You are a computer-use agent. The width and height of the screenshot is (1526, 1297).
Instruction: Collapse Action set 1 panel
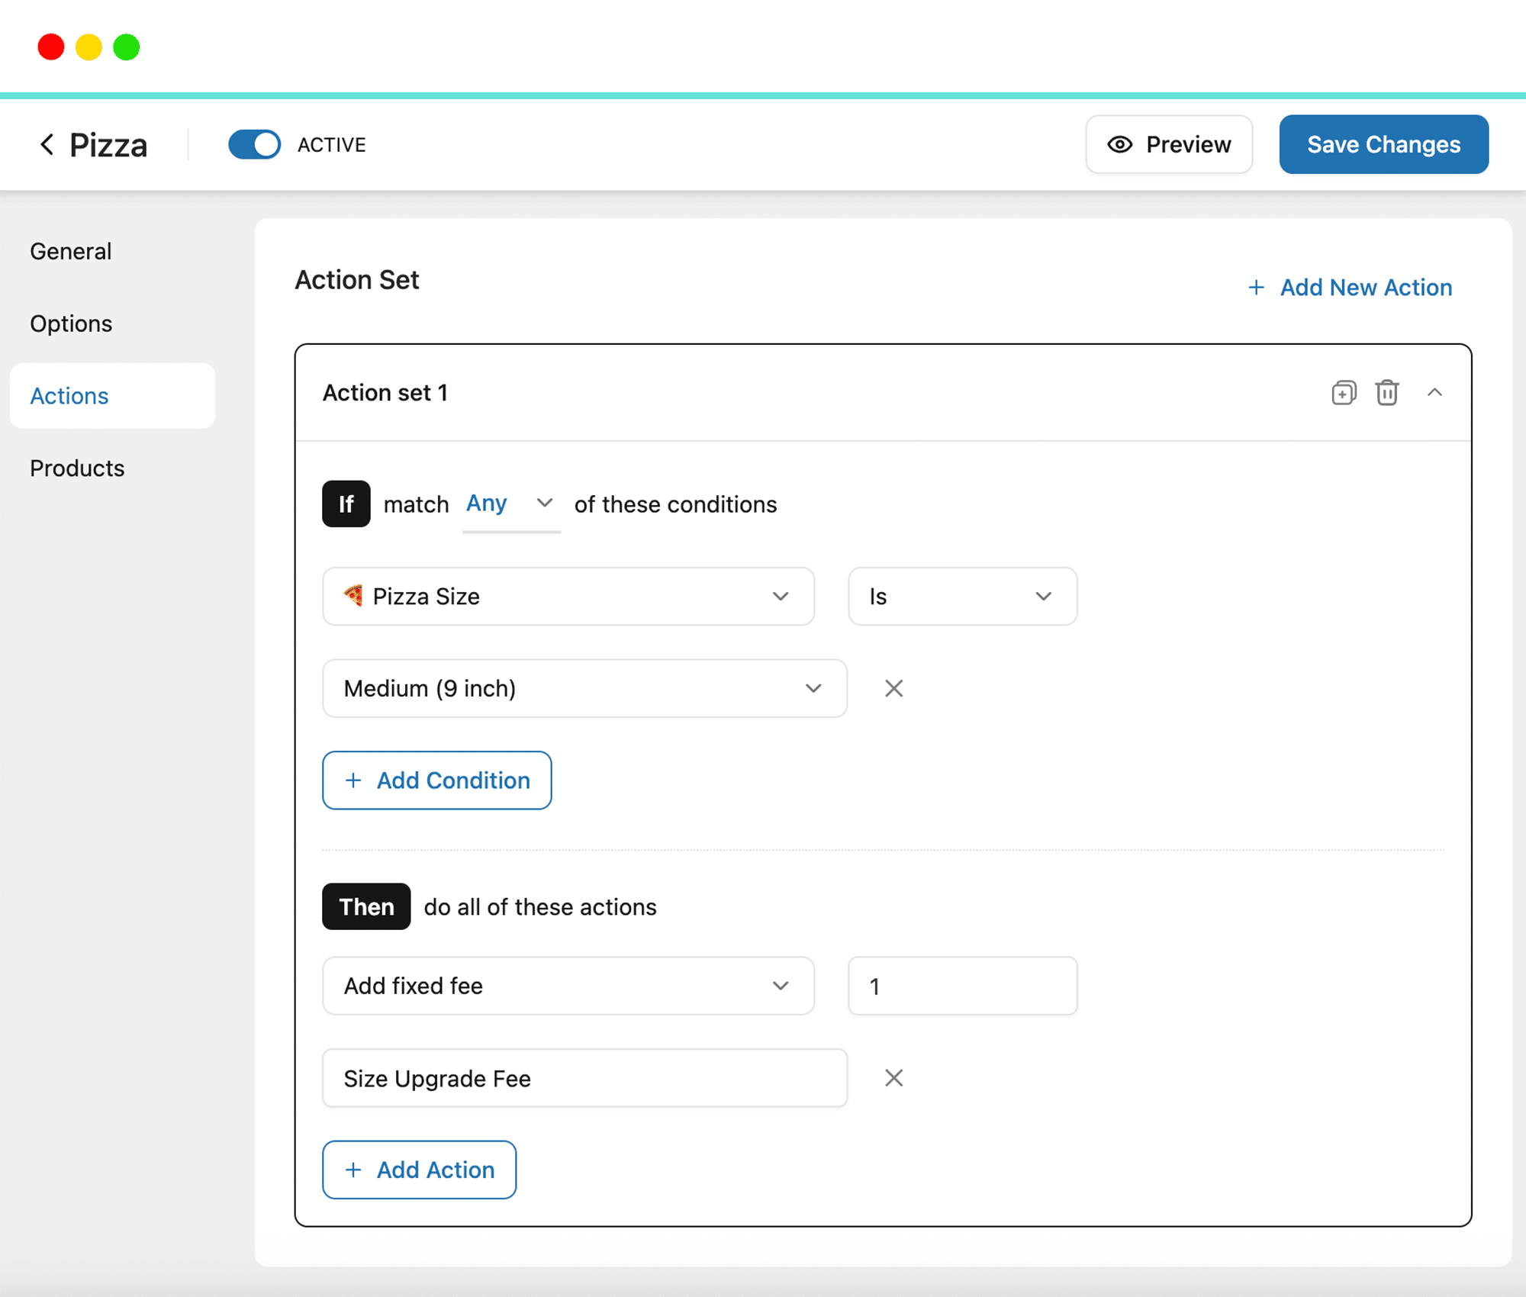point(1434,393)
